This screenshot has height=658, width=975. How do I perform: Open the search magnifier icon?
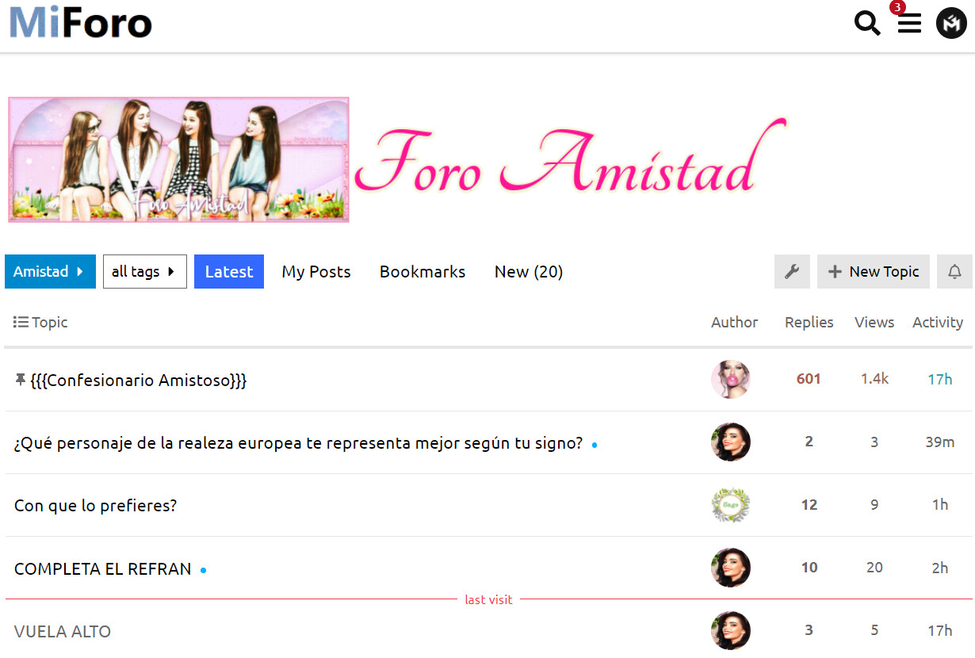tap(867, 24)
